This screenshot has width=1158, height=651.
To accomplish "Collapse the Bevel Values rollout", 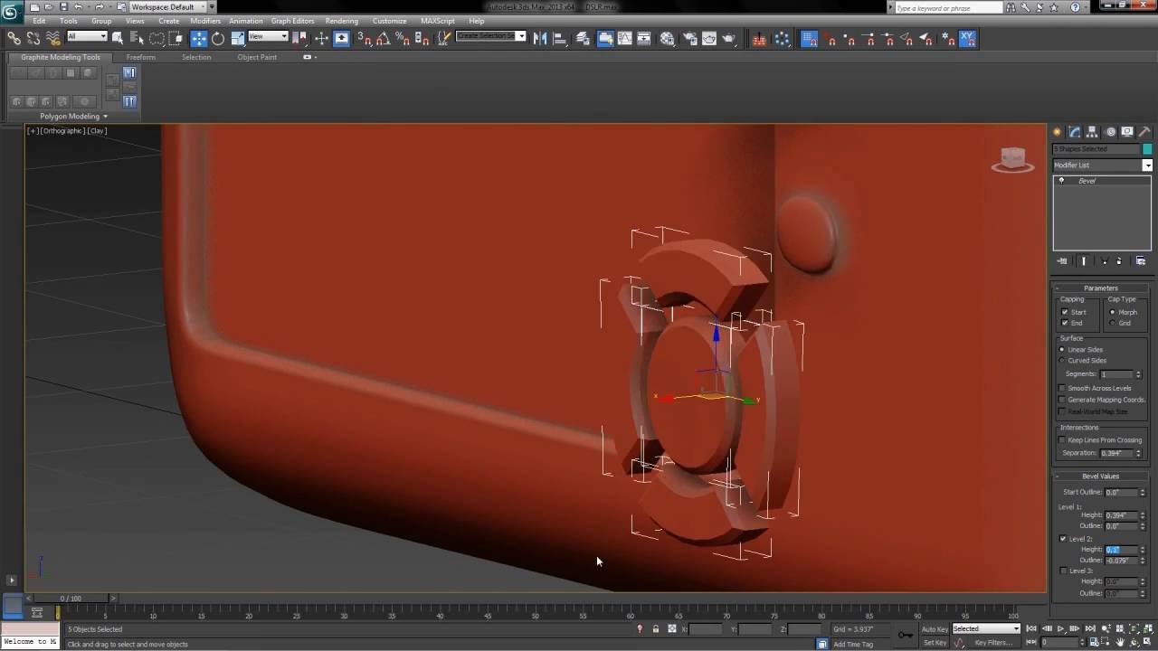I will click(1100, 476).
